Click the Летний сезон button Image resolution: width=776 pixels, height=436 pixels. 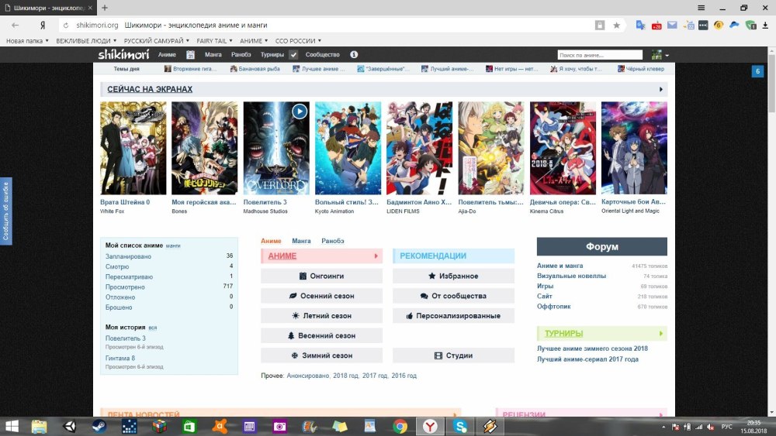(x=322, y=315)
